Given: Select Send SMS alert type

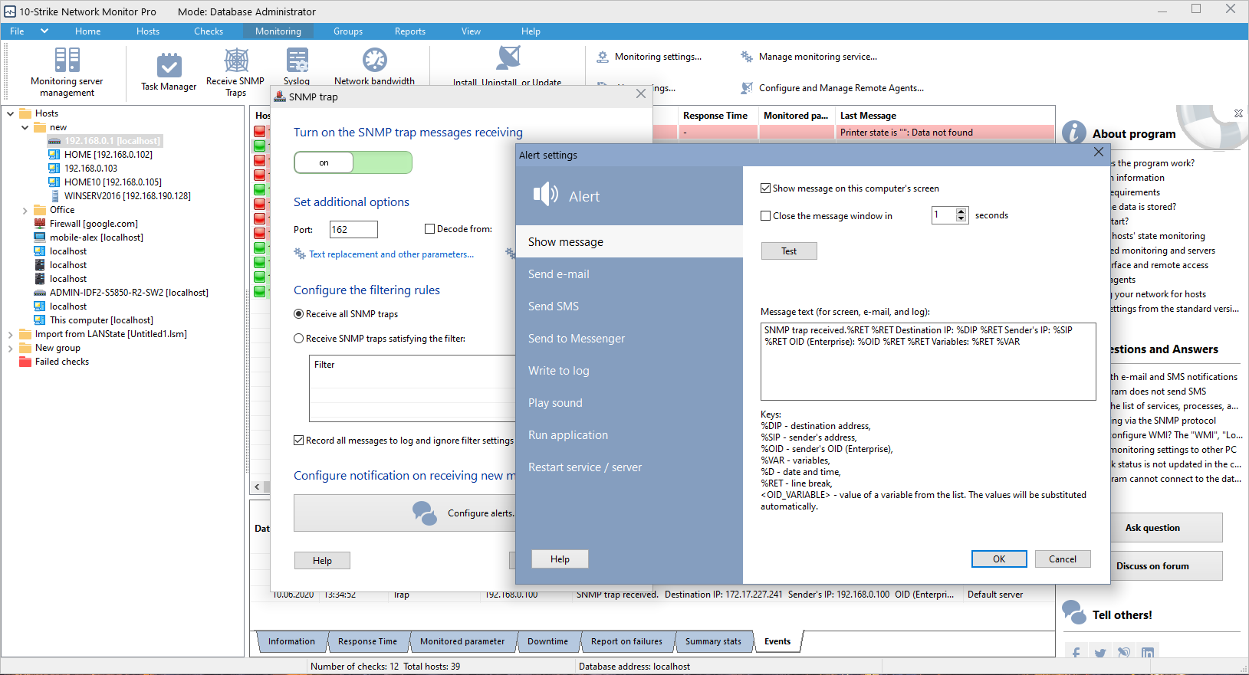Looking at the screenshot, I should pos(629,306).
